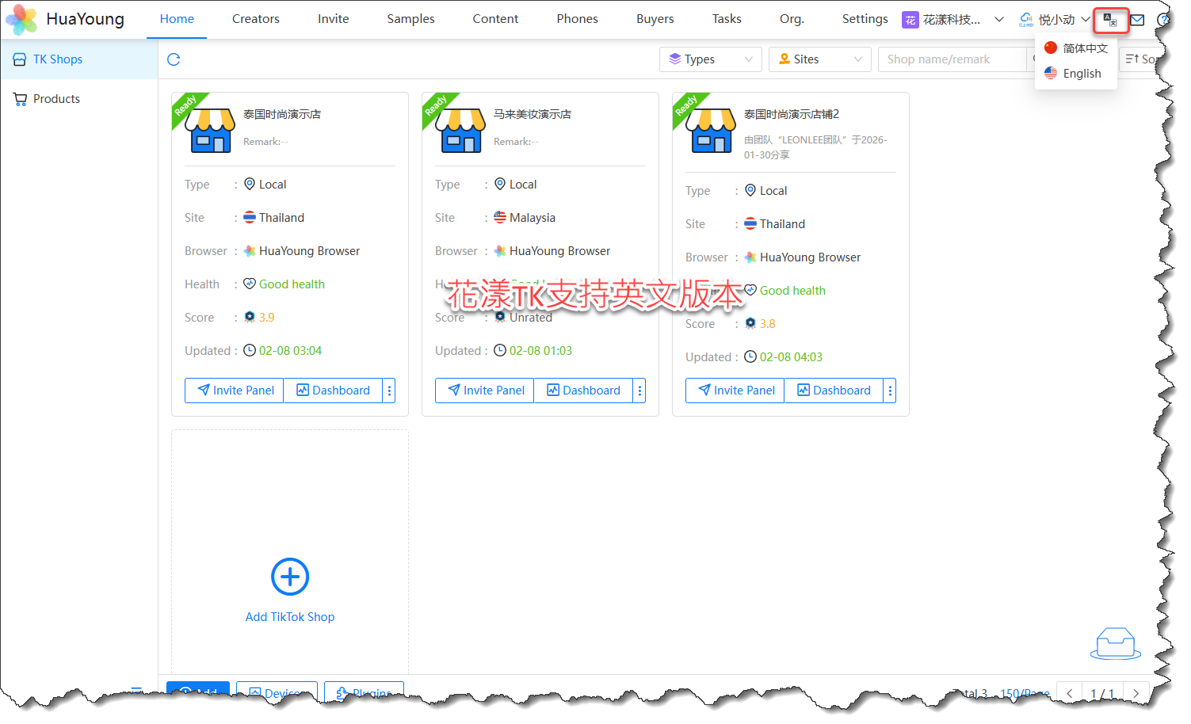Select English from the language menu
The image size is (1191, 724).
pos(1081,74)
